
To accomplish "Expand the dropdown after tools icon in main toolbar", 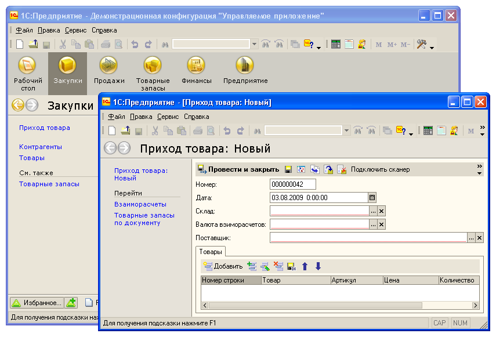I will tap(432, 48).
